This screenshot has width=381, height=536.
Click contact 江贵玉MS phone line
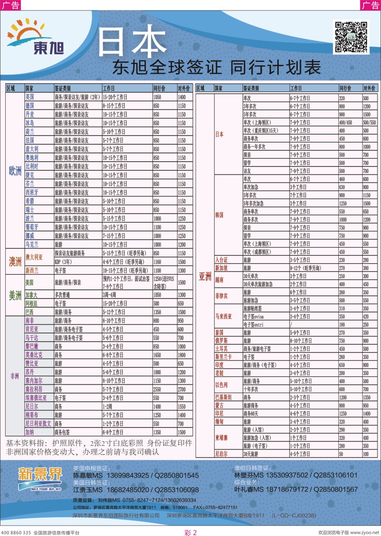pos(136,490)
